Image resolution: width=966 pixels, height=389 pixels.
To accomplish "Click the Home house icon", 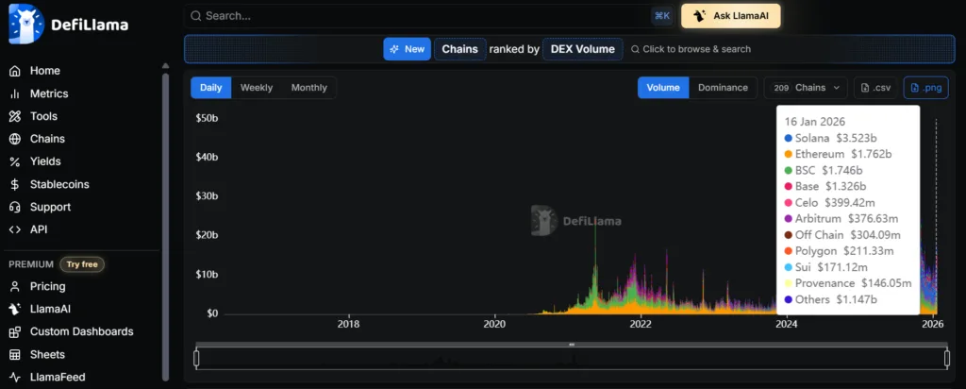I will point(15,71).
